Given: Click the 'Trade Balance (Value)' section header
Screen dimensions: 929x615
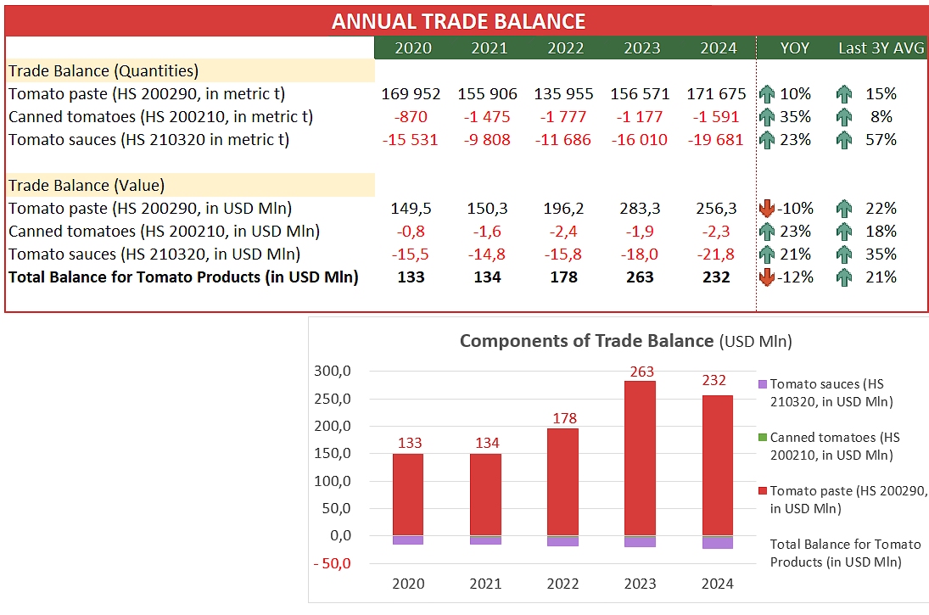Looking at the screenshot, I should pos(87,185).
